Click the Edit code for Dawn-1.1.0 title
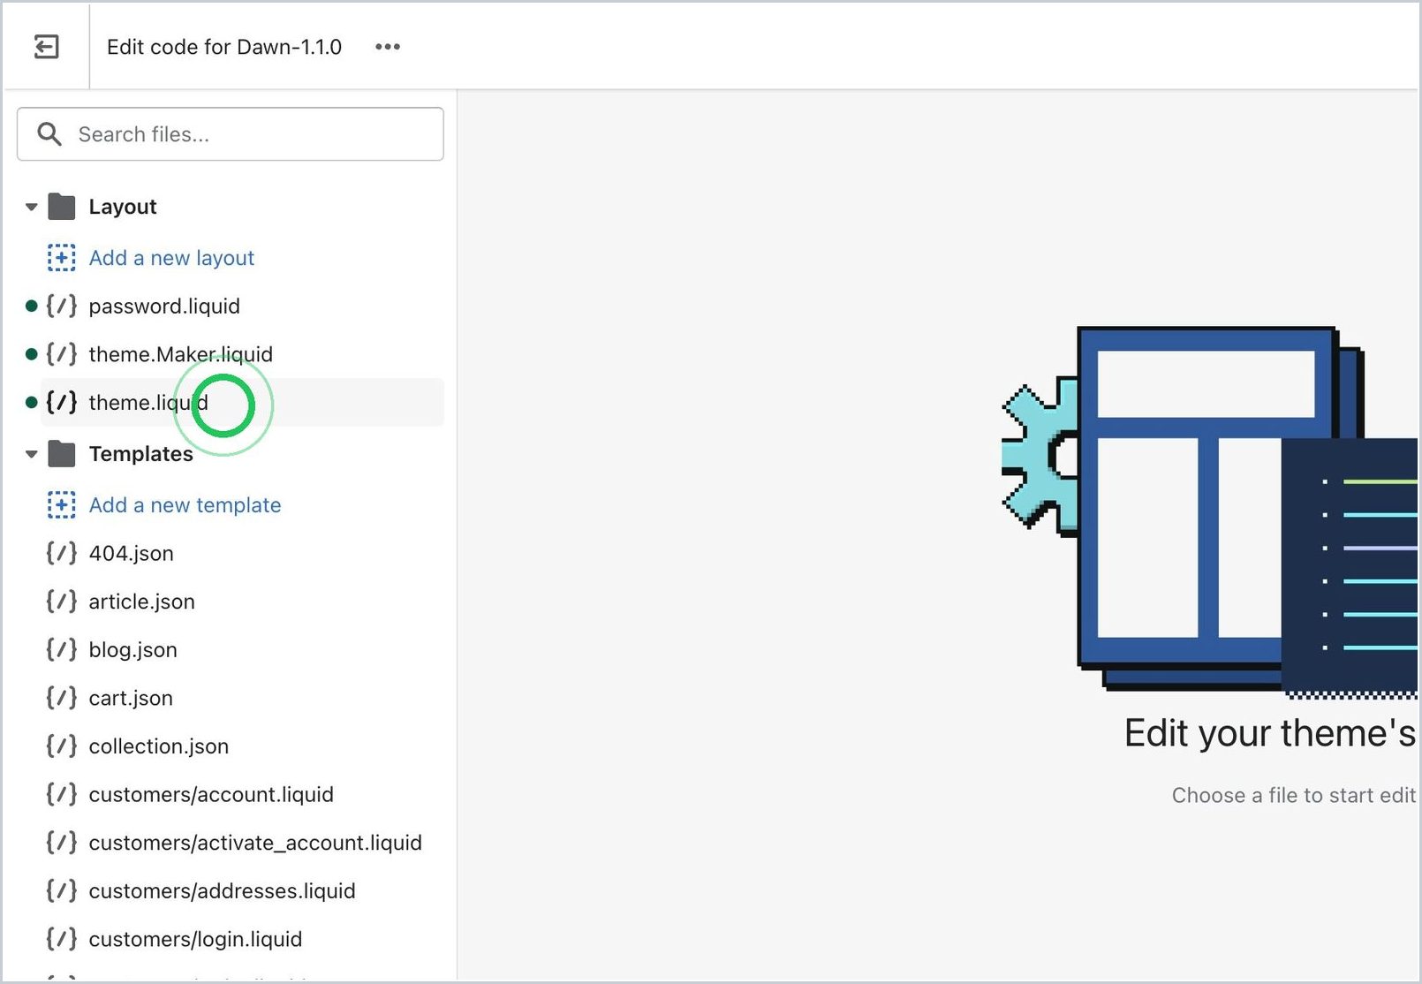This screenshot has height=984, width=1422. [224, 47]
